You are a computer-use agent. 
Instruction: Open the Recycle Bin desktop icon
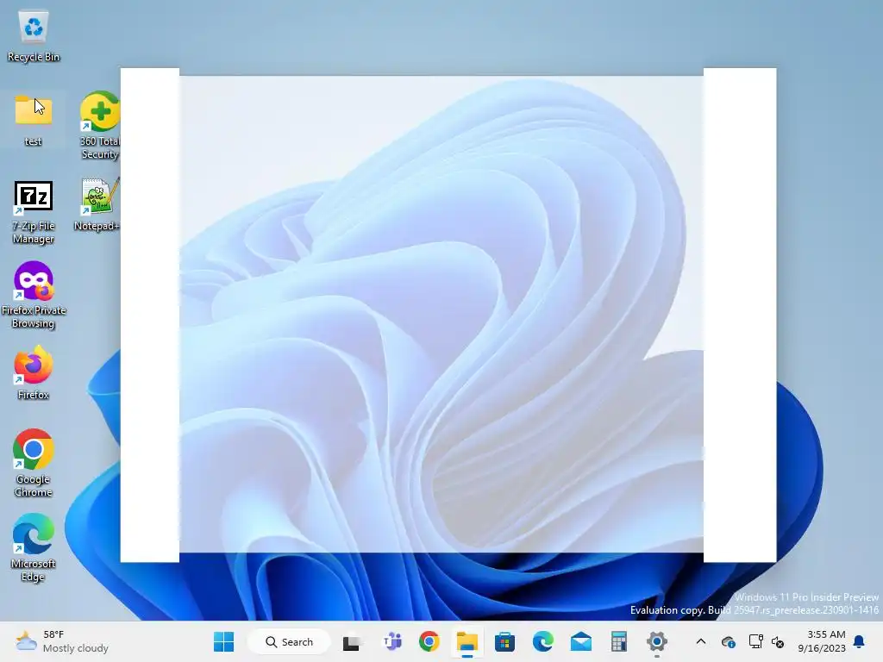point(34,36)
